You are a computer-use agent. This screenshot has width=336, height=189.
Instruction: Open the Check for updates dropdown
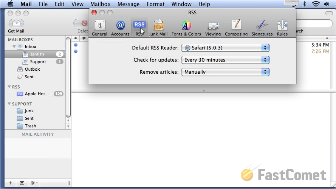(x=225, y=60)
